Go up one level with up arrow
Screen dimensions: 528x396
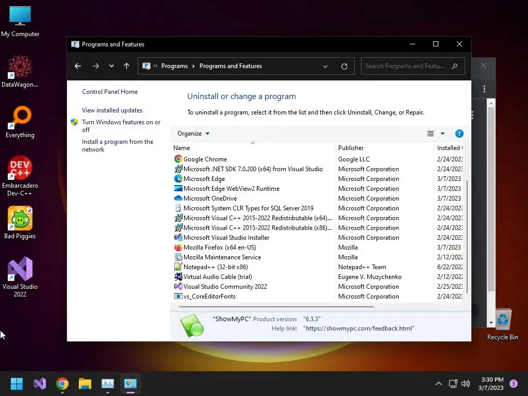127,66
